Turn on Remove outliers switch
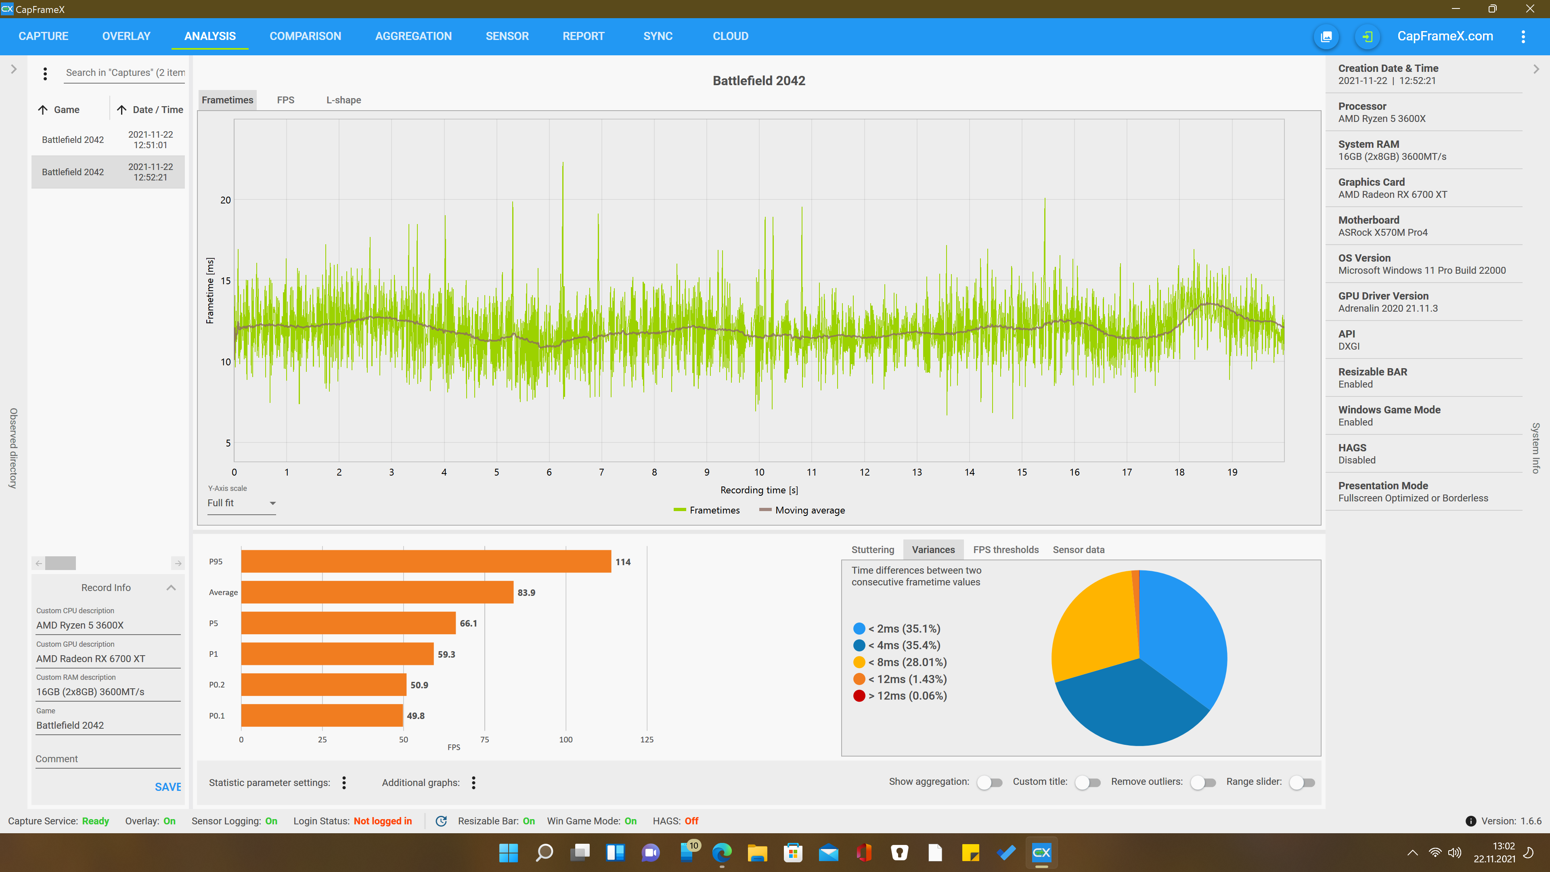Screen dimensions: 1550x872 (1203, 782)
